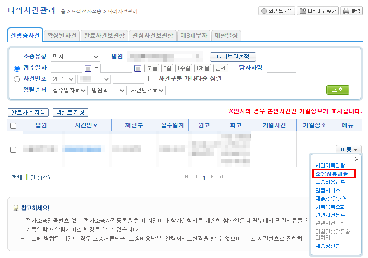The width and height of the screenshot is (368, 258).
Task: Open the 2024 year dropdown
Action: pyautogui.click(x=63, y=79)
